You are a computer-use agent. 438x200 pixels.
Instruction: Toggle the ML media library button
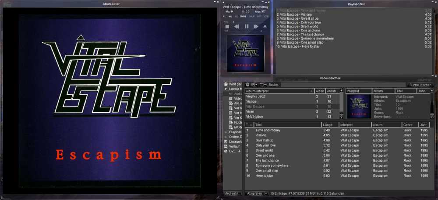(x=230, y=16)
